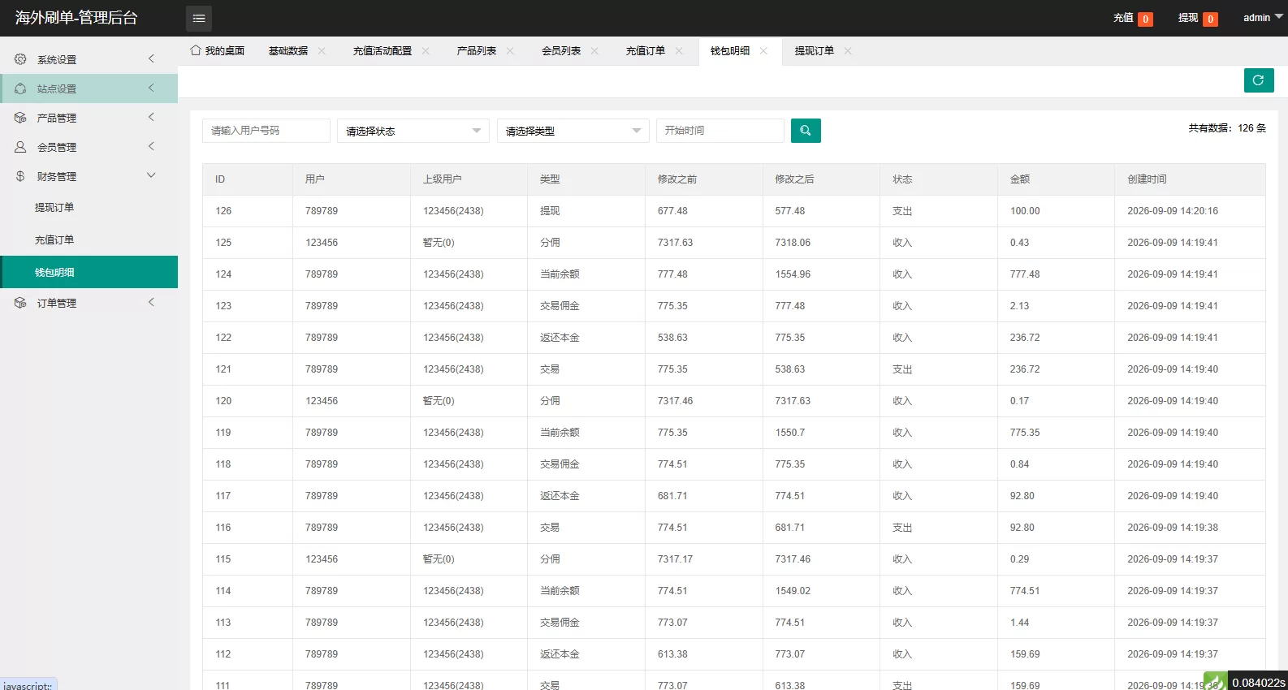Viewport: 1288px width, 690px height.
Task: Click the 会员管理 user icon
Action: (x=20, y=147)
